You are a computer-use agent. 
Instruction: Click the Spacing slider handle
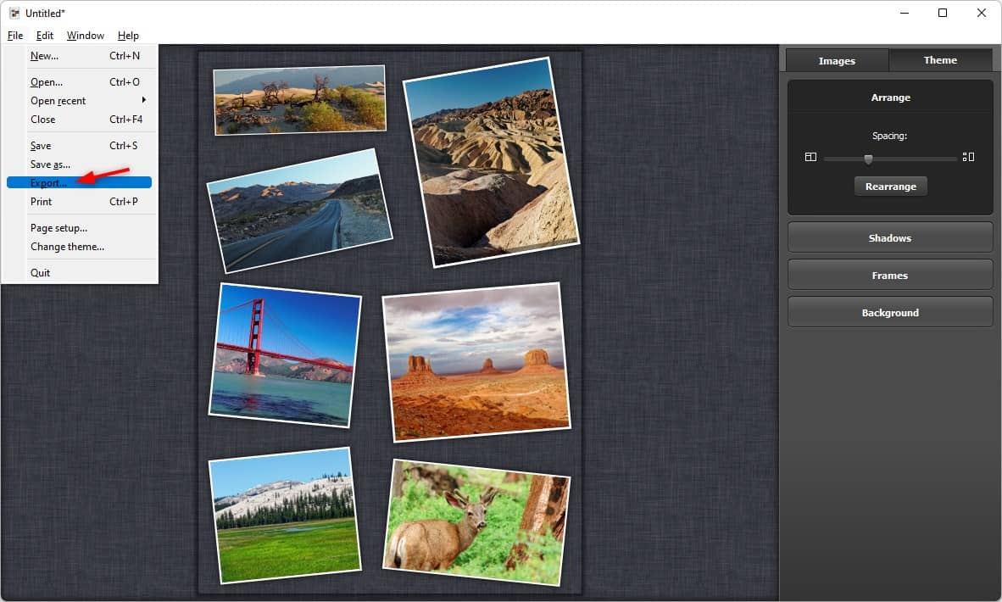[x=868, y=159]
